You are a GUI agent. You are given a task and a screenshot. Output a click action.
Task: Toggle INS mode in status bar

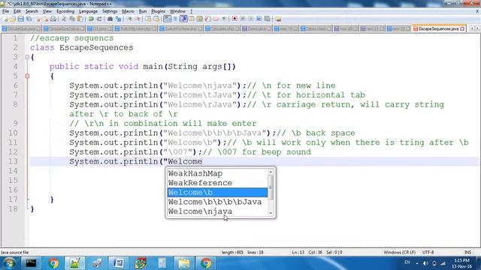tap(467, 253)
